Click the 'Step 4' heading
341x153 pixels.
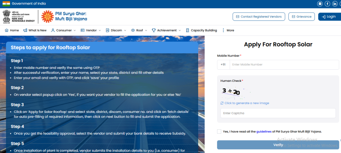click(x=17, y=126)
